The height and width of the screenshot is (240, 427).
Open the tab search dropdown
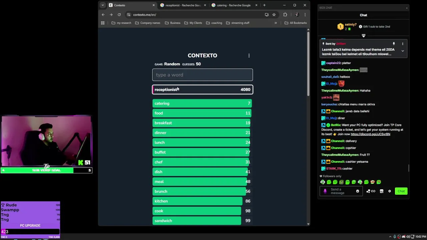(x=102, y=5)
